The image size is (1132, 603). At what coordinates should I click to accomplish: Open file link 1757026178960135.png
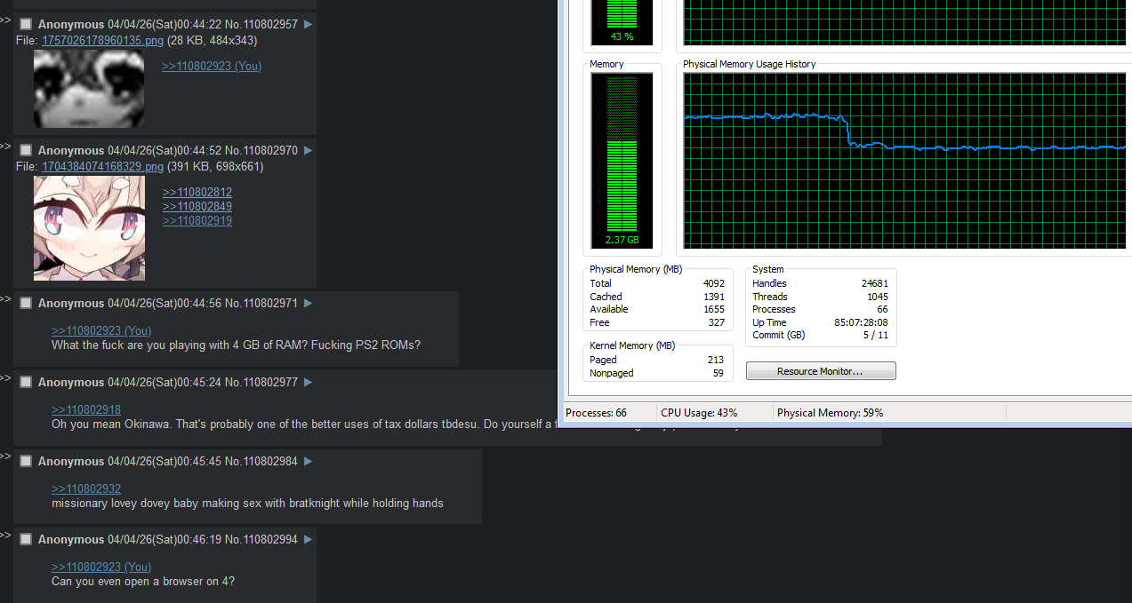(x=102, y=41)
